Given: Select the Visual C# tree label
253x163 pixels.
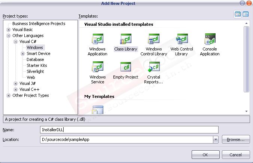Looking at the screenshot, I should [28, 41].
